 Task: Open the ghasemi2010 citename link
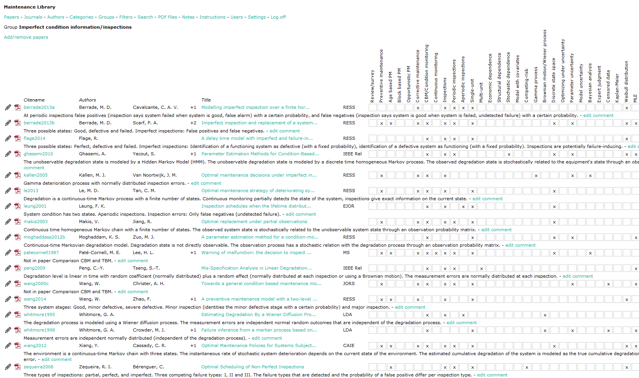(x=38, y=154)
